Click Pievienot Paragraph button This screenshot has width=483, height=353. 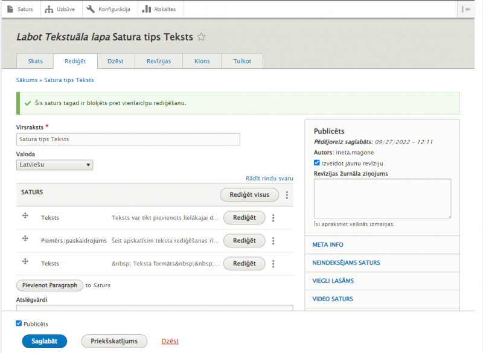pyautogui.click(x=50, y=285)
